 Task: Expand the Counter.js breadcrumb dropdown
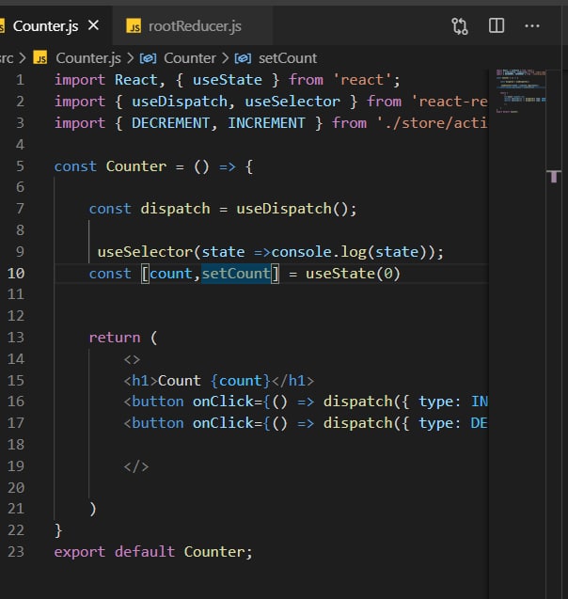tap(88, 58)
